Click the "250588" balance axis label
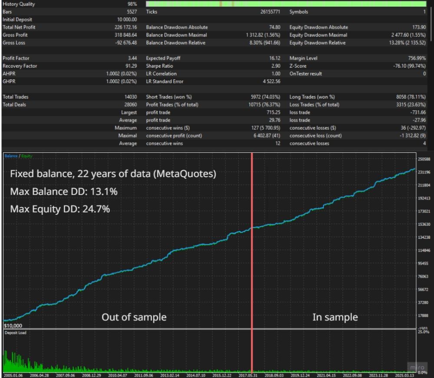This screenshot has height=378, width=434. pyautogui.click(x=424, y=159)
